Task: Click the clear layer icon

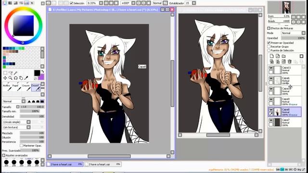Action: click(x=283, y=62)
